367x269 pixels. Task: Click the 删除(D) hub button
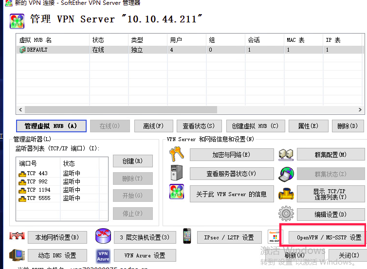tap(348, 126)
